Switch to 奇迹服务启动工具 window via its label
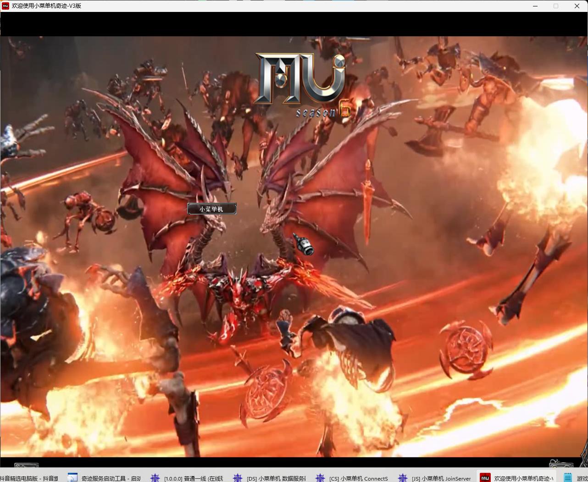The height and width of the screenshot is (482, 588). 111,478
